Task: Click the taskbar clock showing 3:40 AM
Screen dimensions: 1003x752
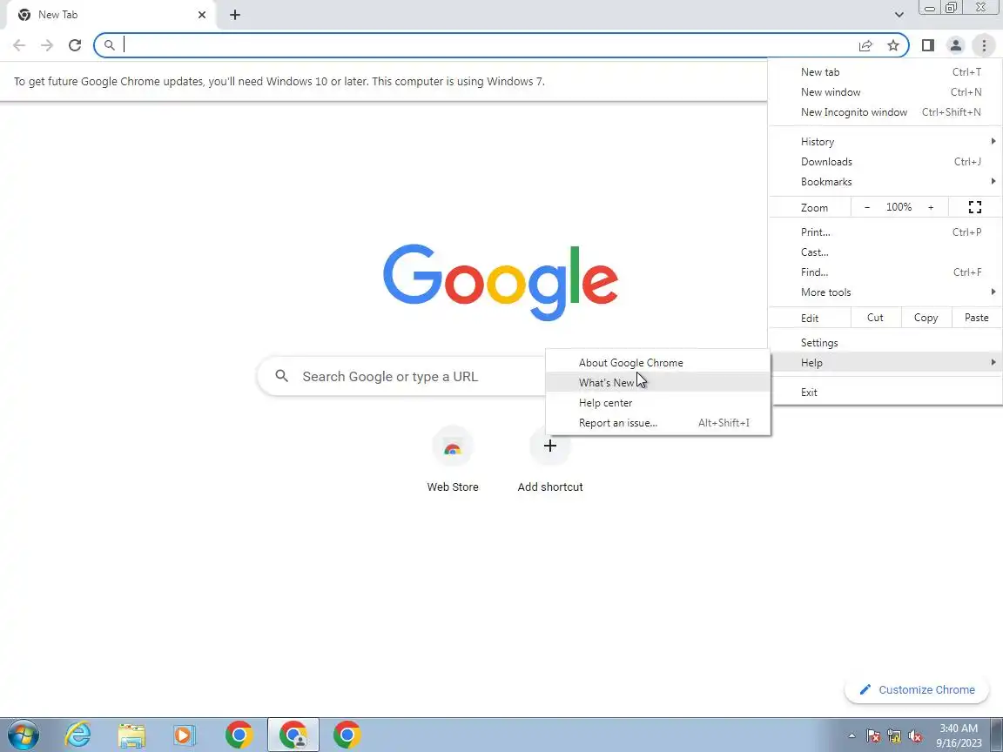Action: point(959,735)
